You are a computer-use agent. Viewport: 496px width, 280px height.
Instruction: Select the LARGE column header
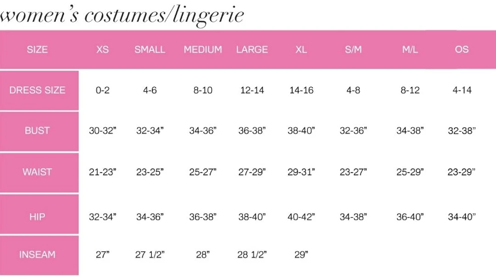252,50
